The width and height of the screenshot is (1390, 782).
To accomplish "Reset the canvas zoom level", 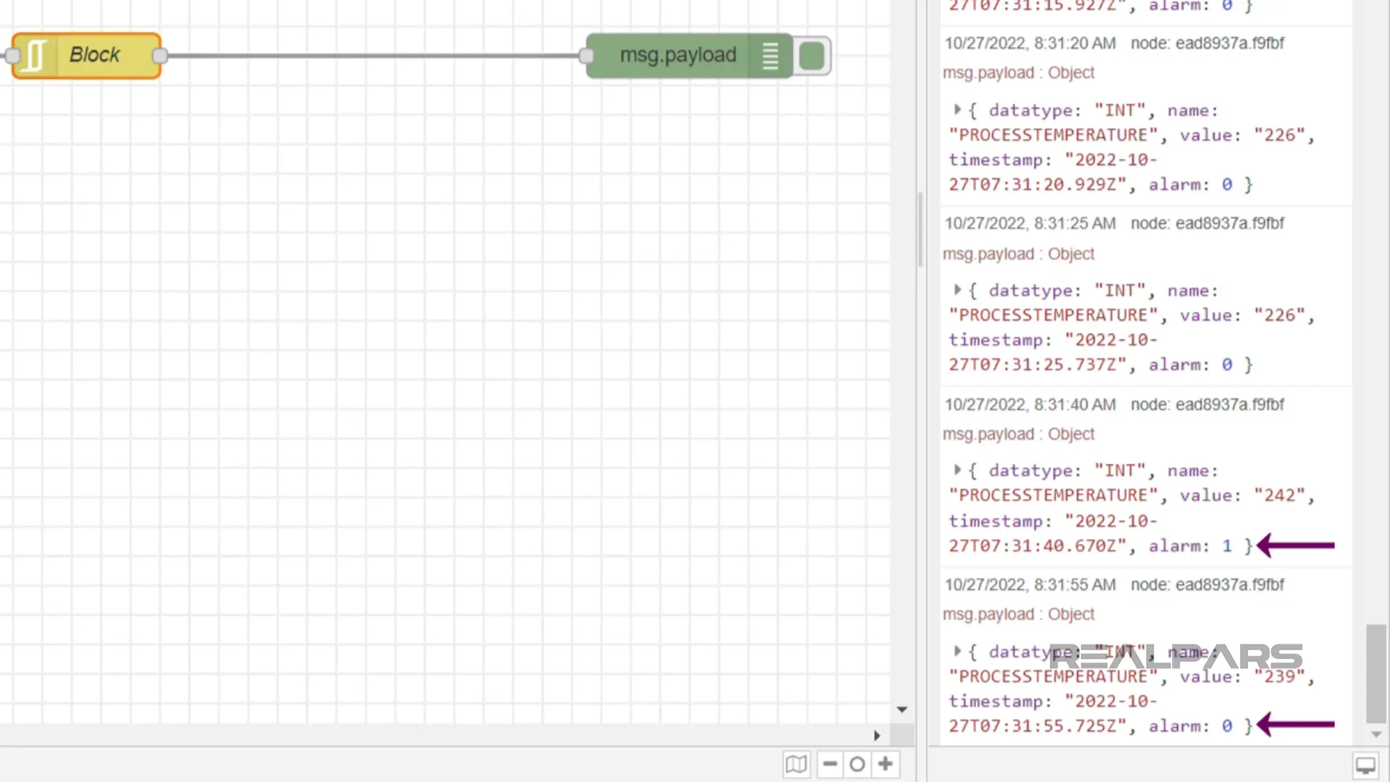I will tap(857, 764).
